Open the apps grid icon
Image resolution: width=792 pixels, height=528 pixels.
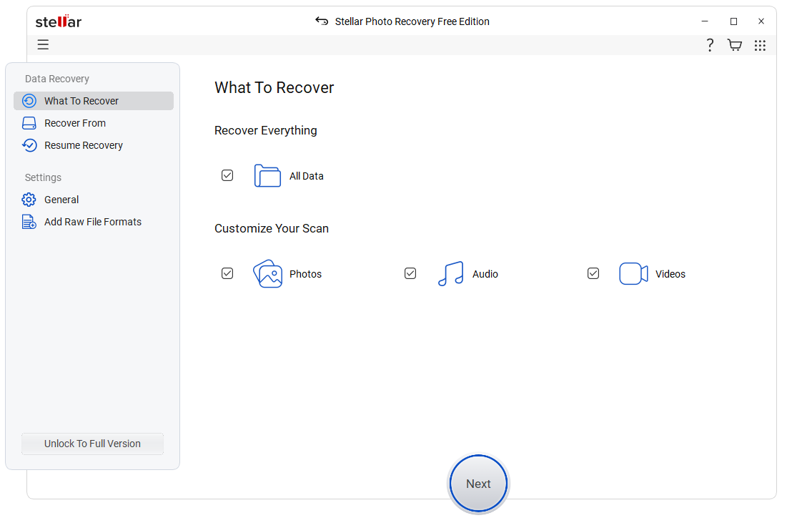coord(760,44)
